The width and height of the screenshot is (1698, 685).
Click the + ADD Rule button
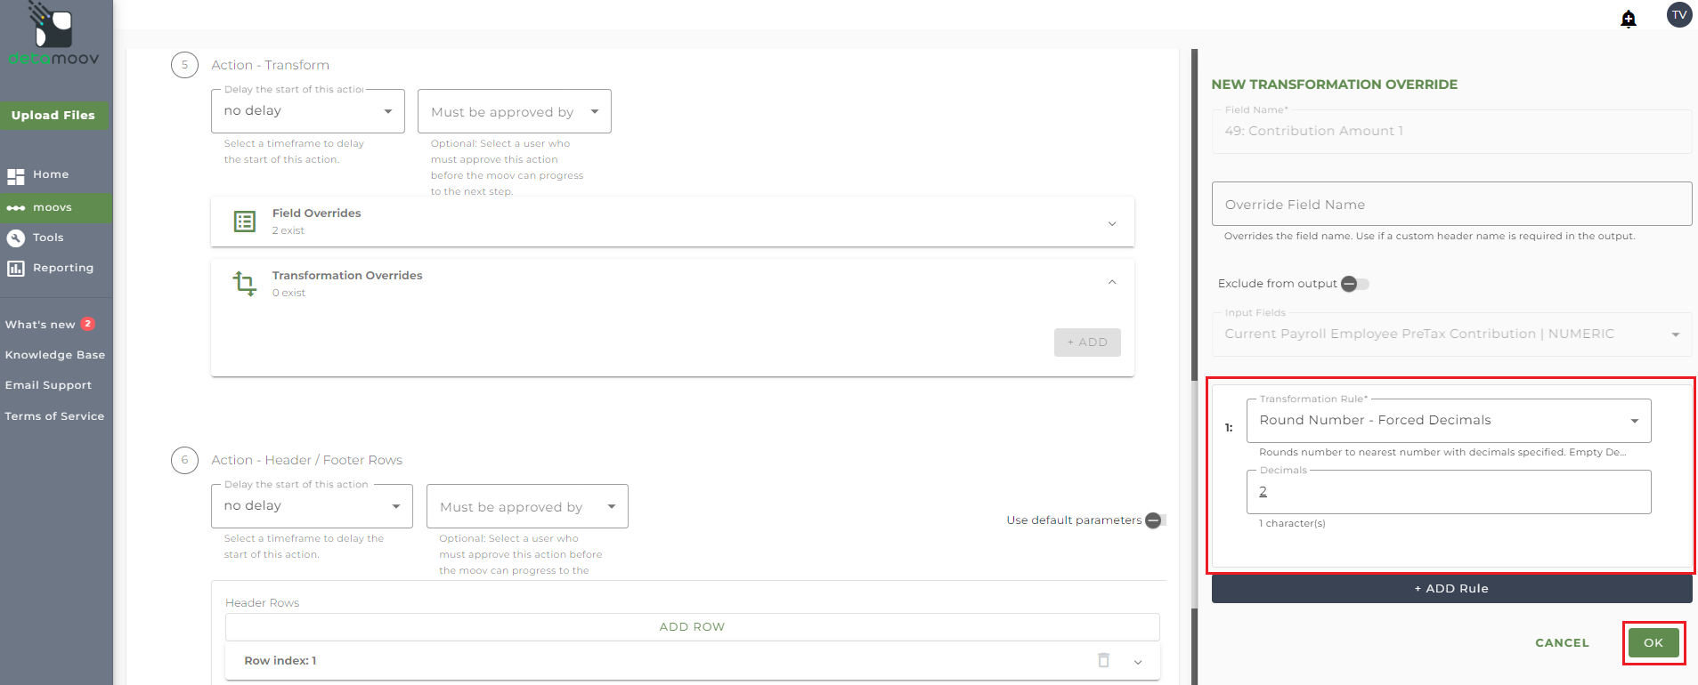coord(1450,588)
